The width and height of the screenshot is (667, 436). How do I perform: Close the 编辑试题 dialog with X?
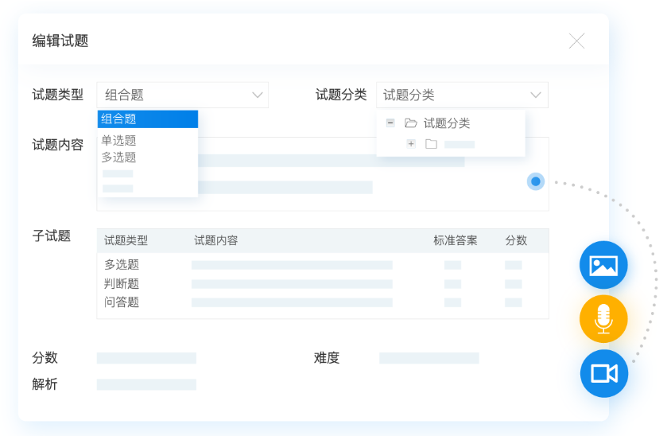(x=576, y=41)
